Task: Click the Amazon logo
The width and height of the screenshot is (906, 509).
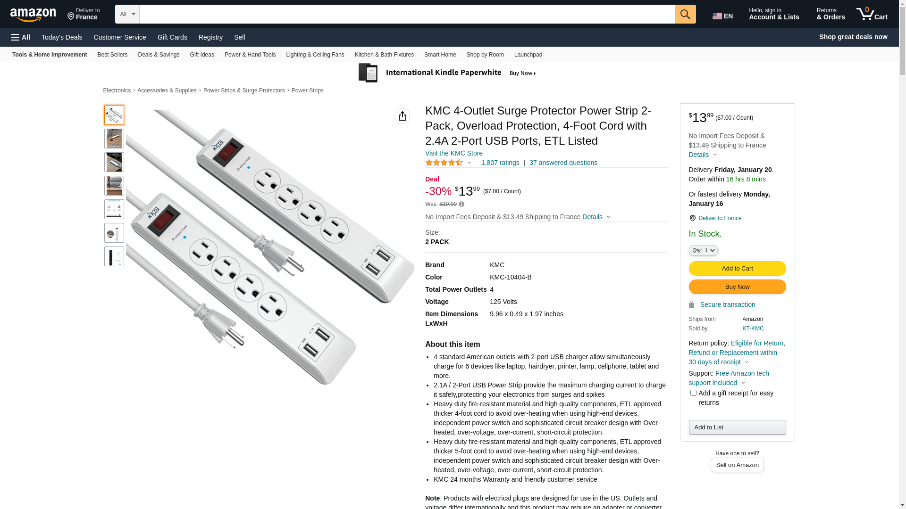Action: tap(33, 15)
